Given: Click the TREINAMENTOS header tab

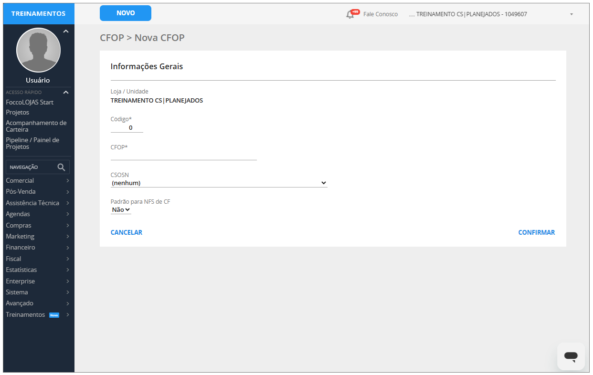Looking at the screenshot, I should click(39, 13).
